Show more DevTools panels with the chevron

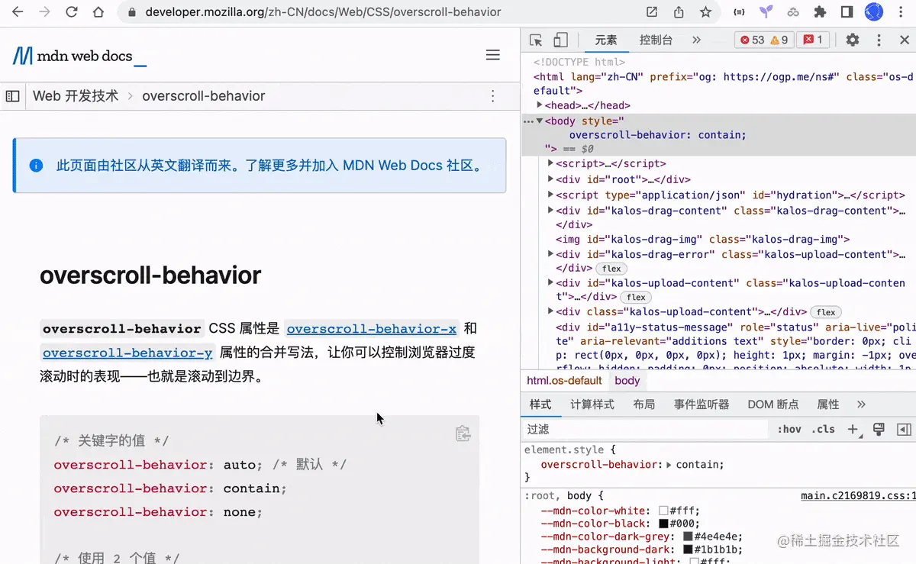[x=696, y=40]
